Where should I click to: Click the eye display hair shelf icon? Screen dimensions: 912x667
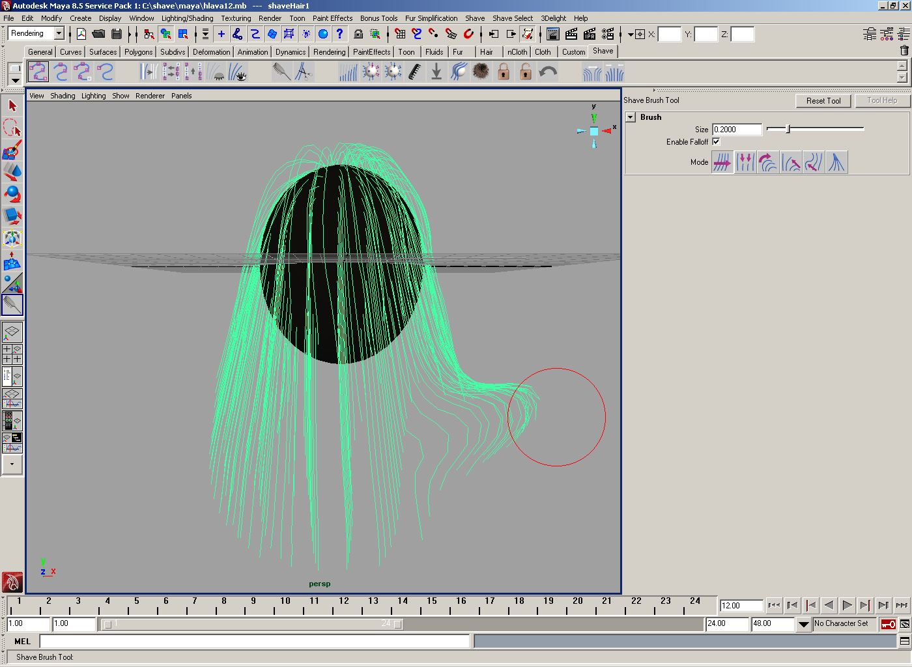[238, 72]
